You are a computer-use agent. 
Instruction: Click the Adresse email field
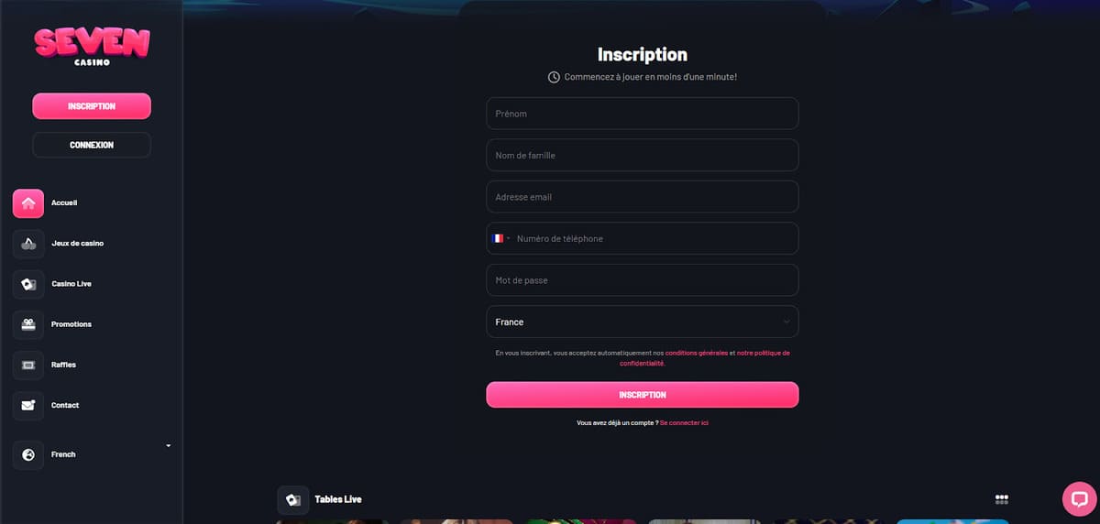(x=642, y=197)
